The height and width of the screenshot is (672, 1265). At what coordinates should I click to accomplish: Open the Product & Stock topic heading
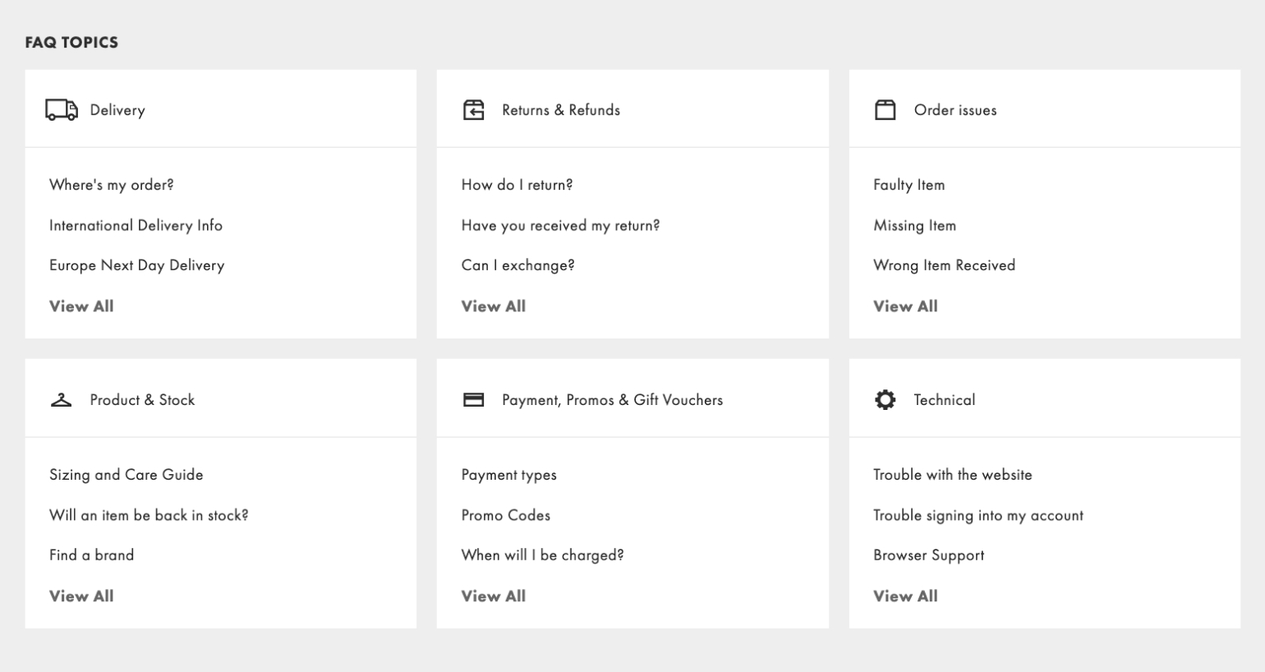142,400
